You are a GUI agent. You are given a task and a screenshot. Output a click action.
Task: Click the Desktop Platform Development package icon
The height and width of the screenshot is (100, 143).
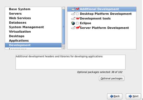[x=73, y=14]
